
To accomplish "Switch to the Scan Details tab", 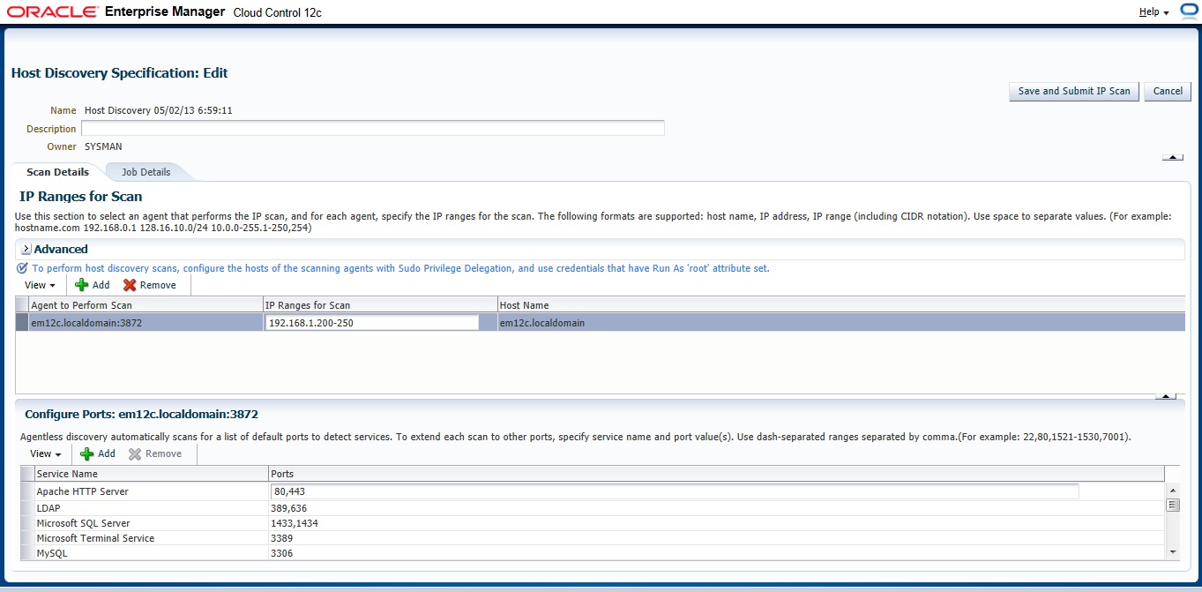I will pos(57,172).
